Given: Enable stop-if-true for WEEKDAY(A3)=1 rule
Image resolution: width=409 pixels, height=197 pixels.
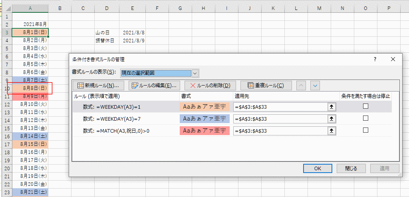Looking at the screenshot, I should (x=366, y=106).
